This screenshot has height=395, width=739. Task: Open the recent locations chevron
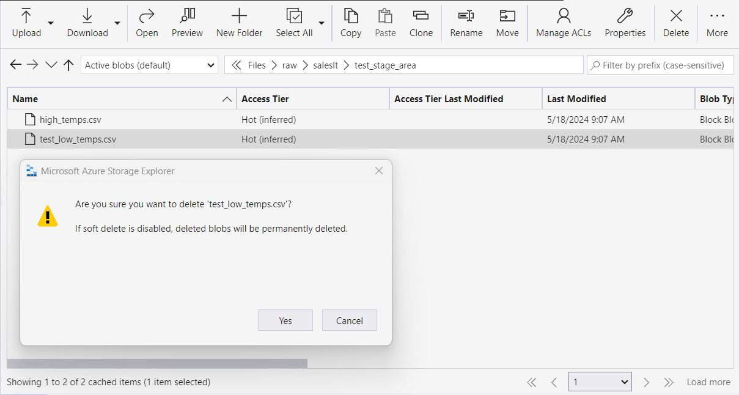click(x=51, y=65)
